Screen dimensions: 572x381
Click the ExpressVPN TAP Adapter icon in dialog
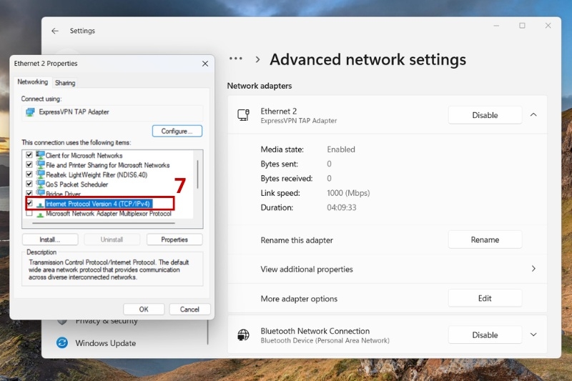click(30, 112)
